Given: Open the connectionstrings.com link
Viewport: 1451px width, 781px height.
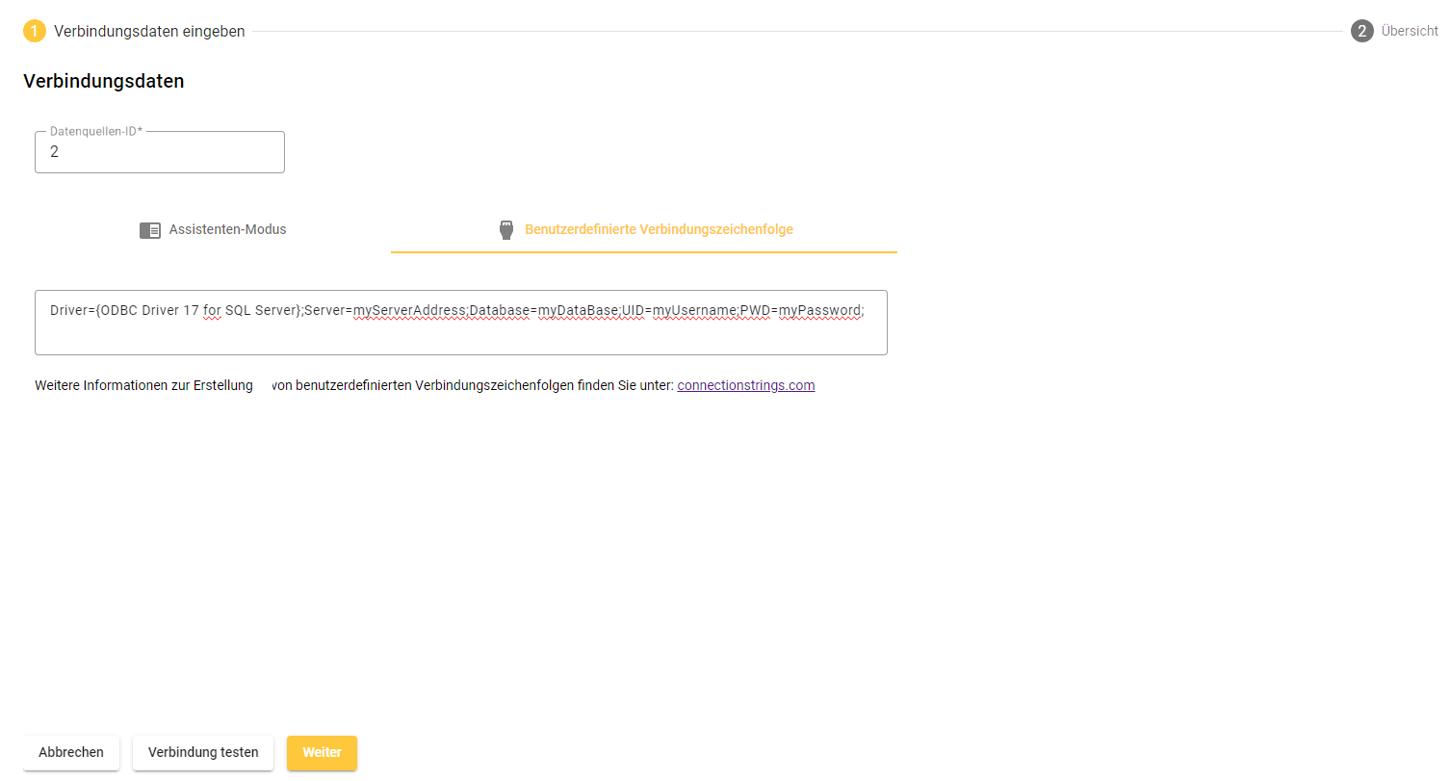Looking at the screenshot, I should [x=745, y=385].
